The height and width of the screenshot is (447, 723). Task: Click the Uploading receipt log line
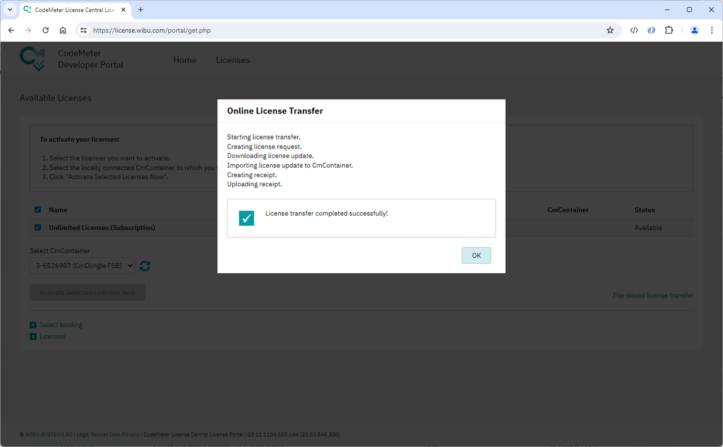pyautogui.click(x=254, y=184)
